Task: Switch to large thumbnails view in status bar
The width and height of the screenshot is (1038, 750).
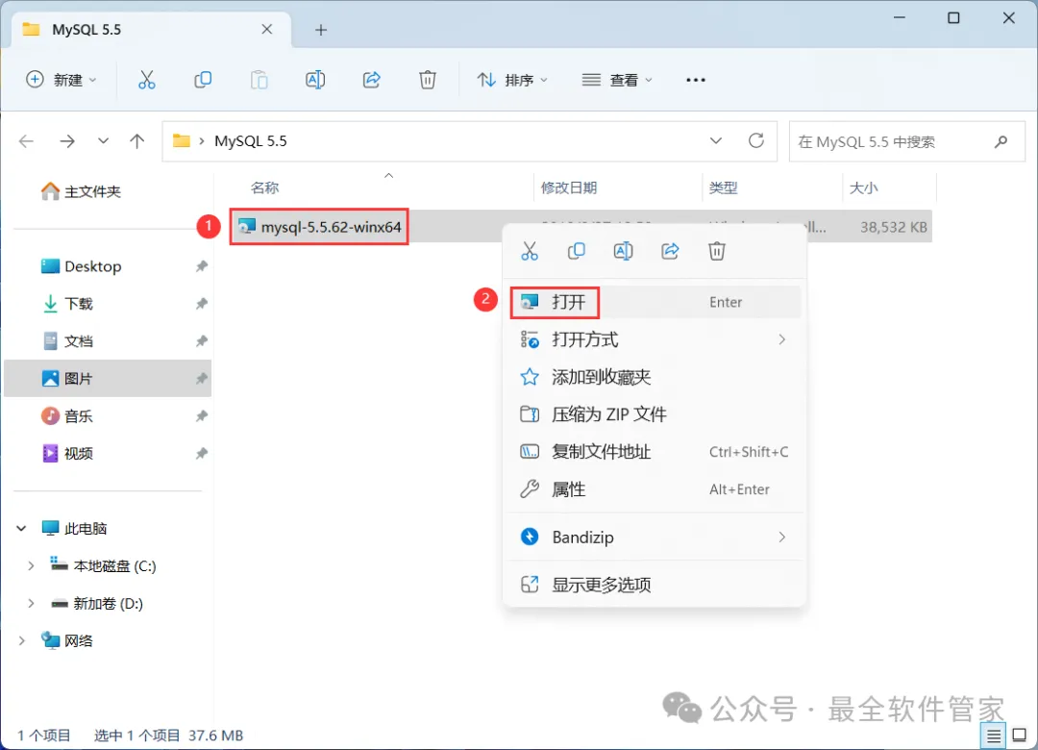Action: 1020,736
